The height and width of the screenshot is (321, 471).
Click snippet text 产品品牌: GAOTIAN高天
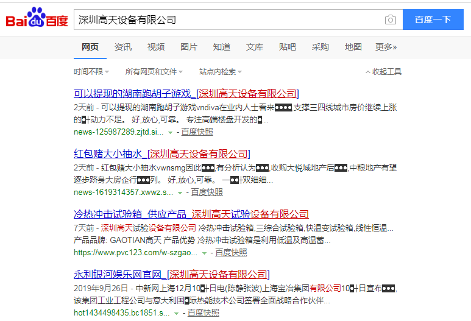click(x=118, y=241)
